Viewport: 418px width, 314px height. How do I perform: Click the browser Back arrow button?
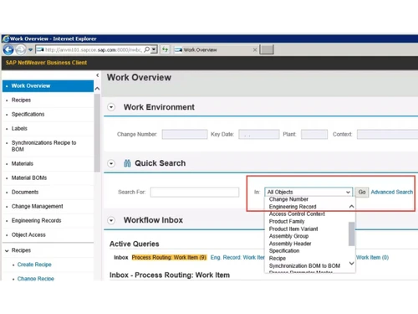8,50
